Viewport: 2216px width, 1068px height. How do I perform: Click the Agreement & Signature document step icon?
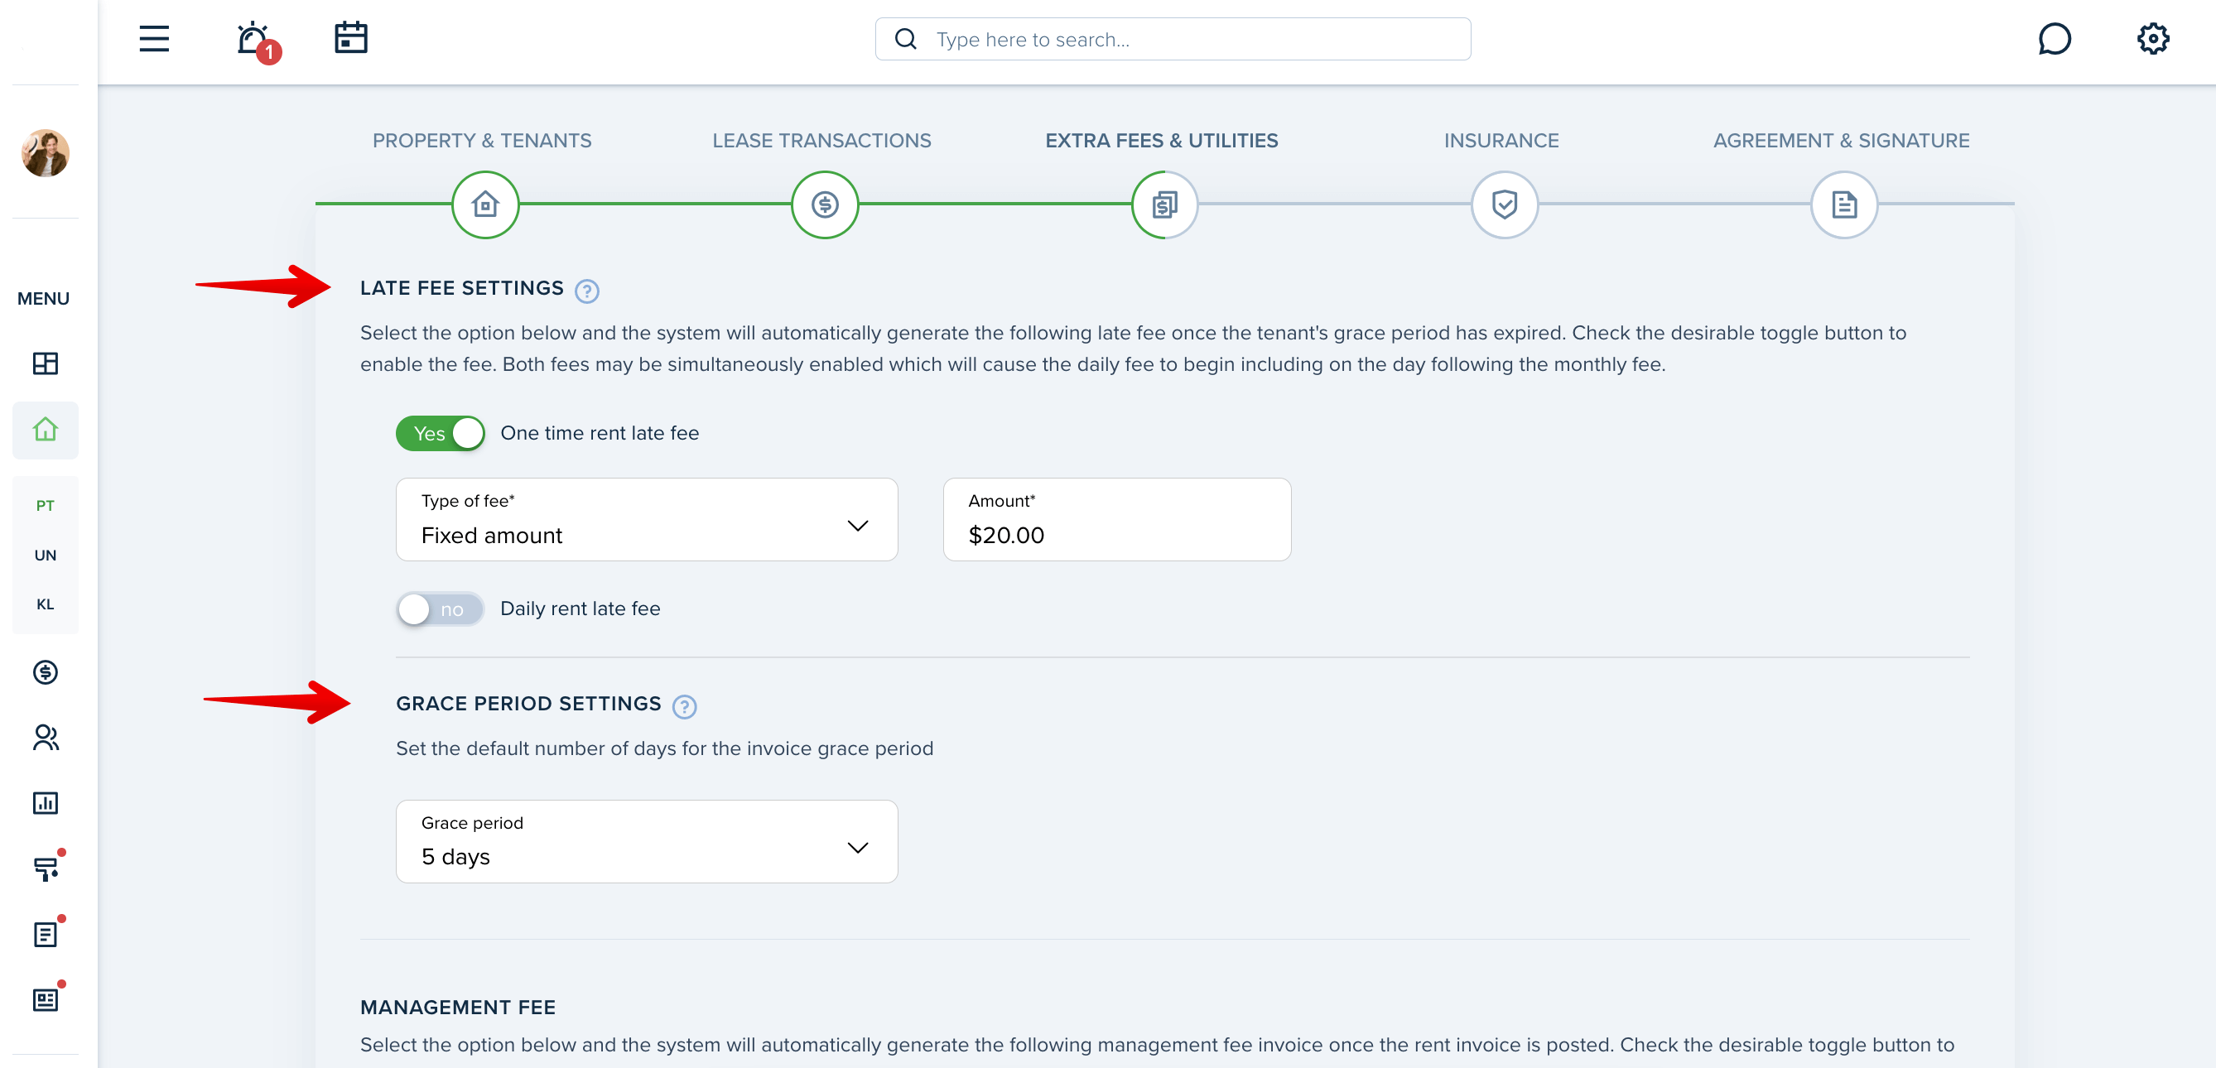1844,204
